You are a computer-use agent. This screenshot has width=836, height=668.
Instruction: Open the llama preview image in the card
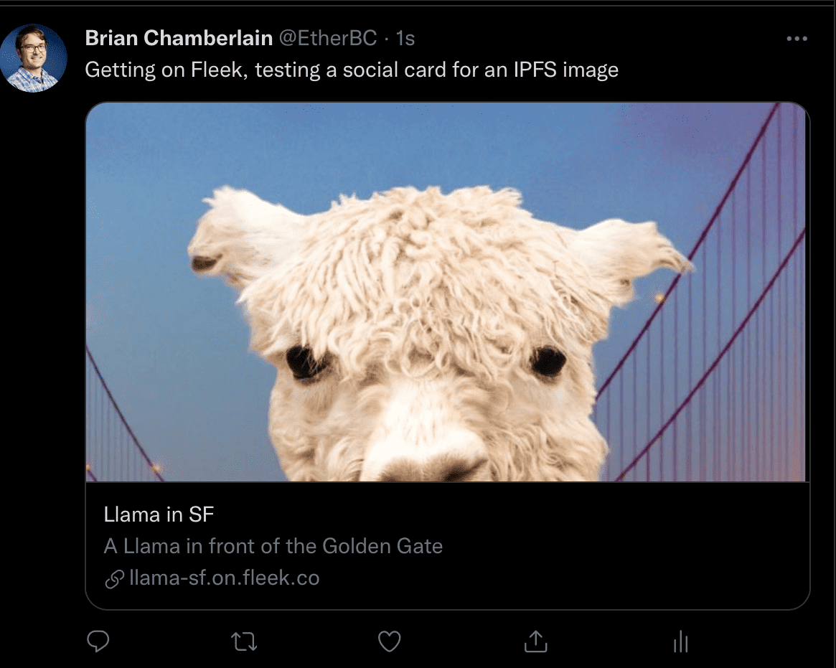447,291
